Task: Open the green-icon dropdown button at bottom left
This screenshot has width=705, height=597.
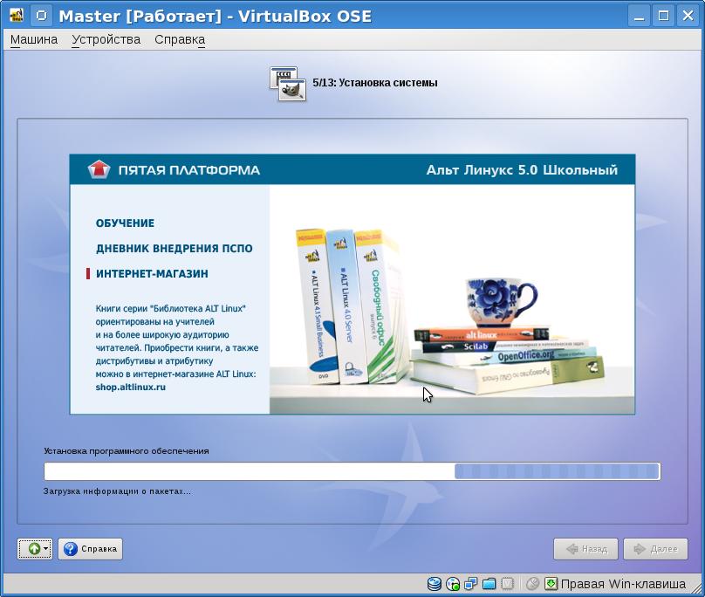Action: click(x=35, y=549)
